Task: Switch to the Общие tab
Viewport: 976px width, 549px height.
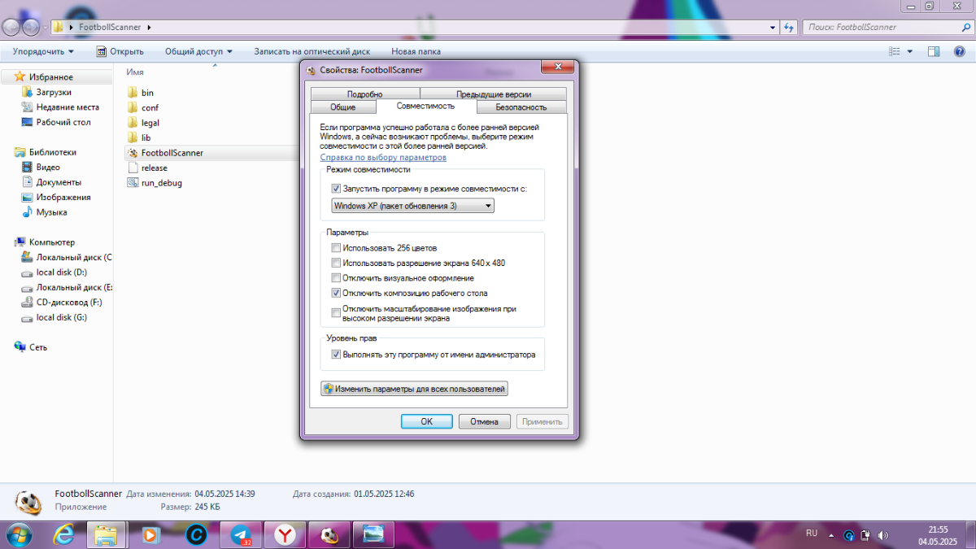Action: pos(343,107)
